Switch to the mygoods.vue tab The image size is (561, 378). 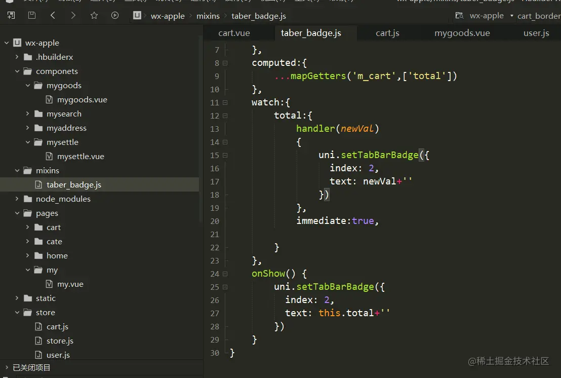click(x=462, y=33)
